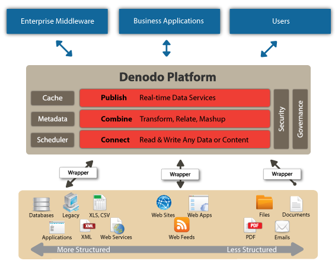Image resolution: width=335 pixels, height=264 pixels.
Task: Click the Enterprise Middleware box
Action: pyautogui.click(x=58, y=21)
